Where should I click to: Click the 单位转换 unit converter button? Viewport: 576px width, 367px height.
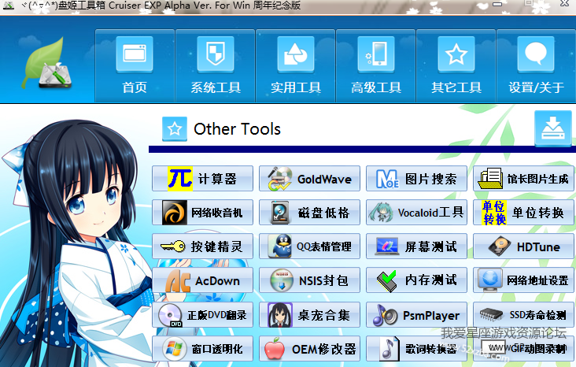[524, 213]
